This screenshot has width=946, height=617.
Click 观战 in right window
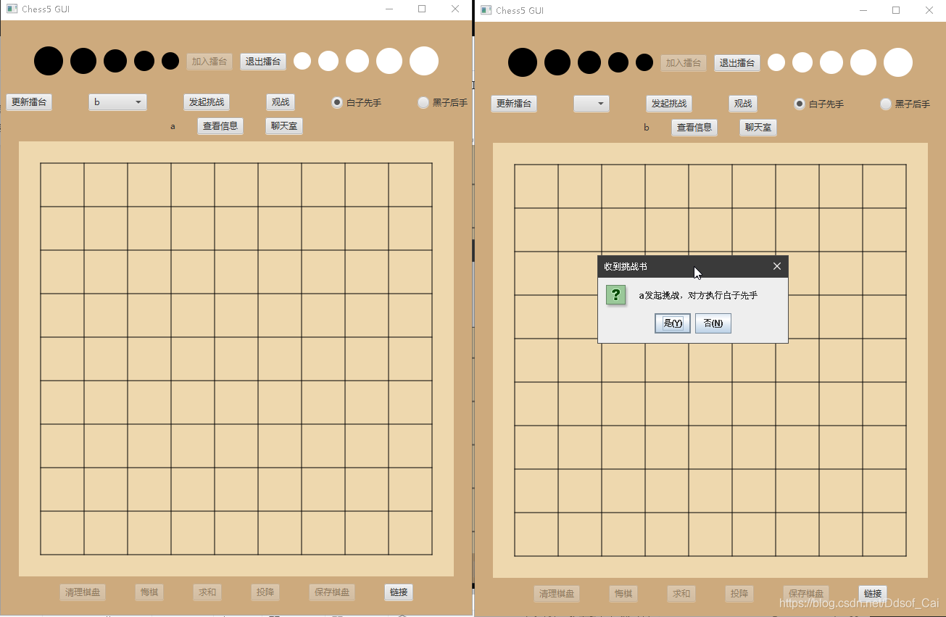click(743, 104)
